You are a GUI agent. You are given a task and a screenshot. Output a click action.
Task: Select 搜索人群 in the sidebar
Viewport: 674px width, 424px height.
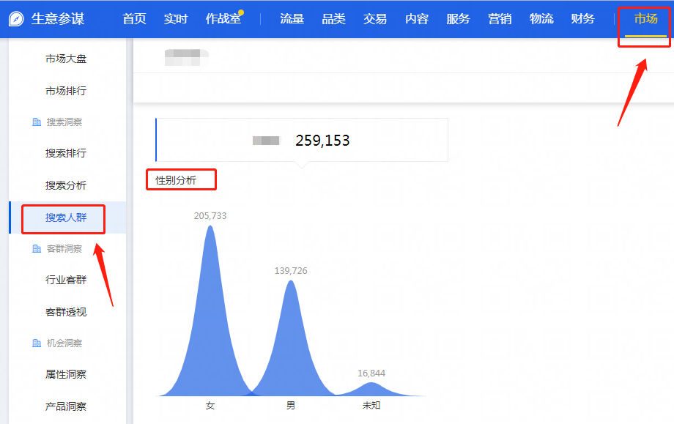tap(66, 217)
